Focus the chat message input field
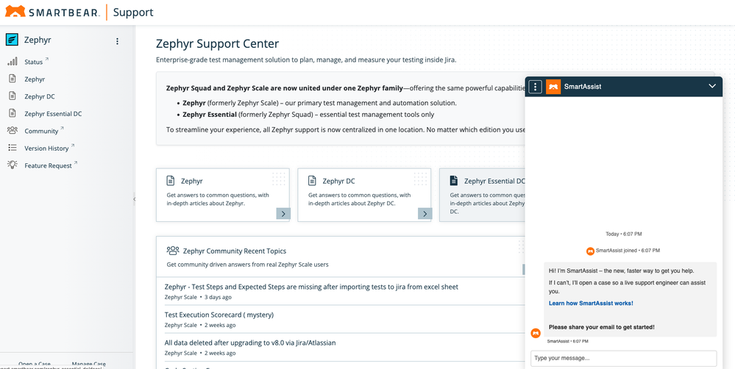The image size is (735, 369). [623, 358]
